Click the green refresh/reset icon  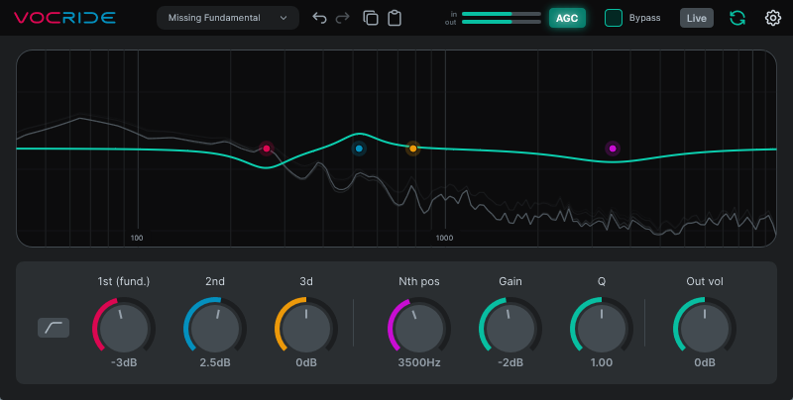(x=737, y=18)
